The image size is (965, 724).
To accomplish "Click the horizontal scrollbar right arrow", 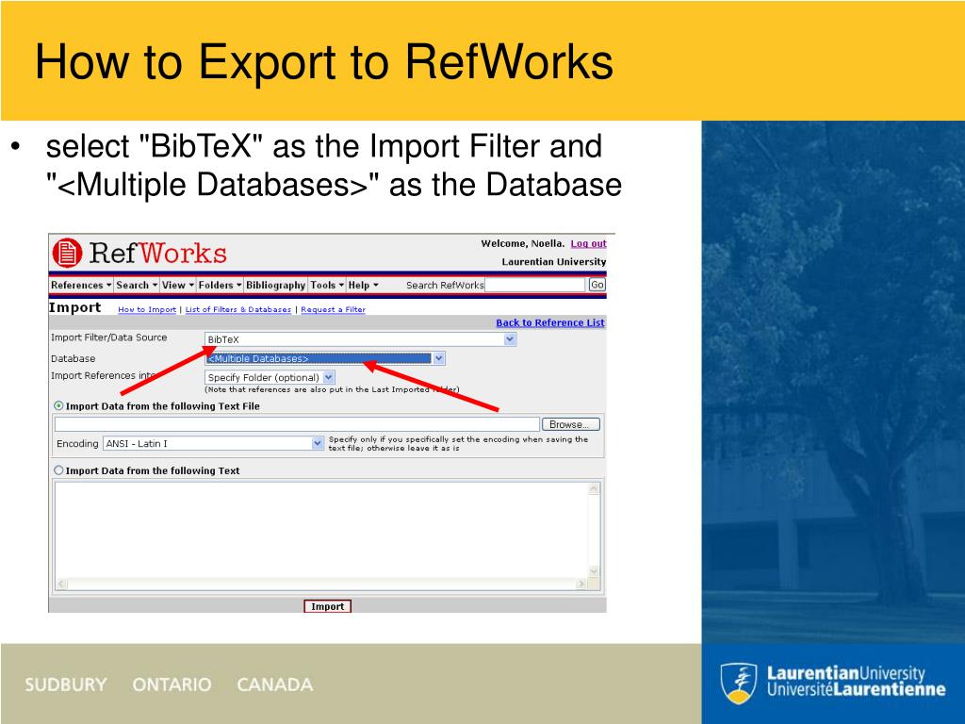I will pyautogui.click(x=581, y=584).
